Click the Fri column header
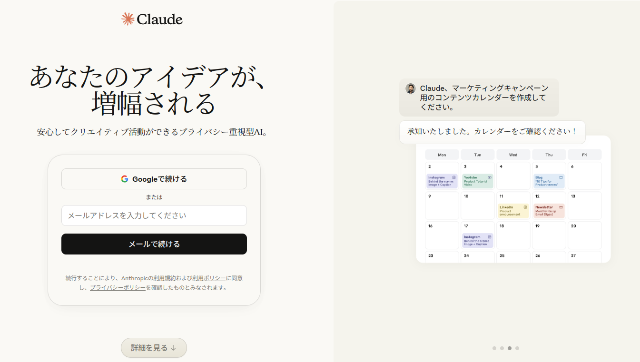Image resolution: width=640 pixels, height=362 pixels. tap(585, 155)
